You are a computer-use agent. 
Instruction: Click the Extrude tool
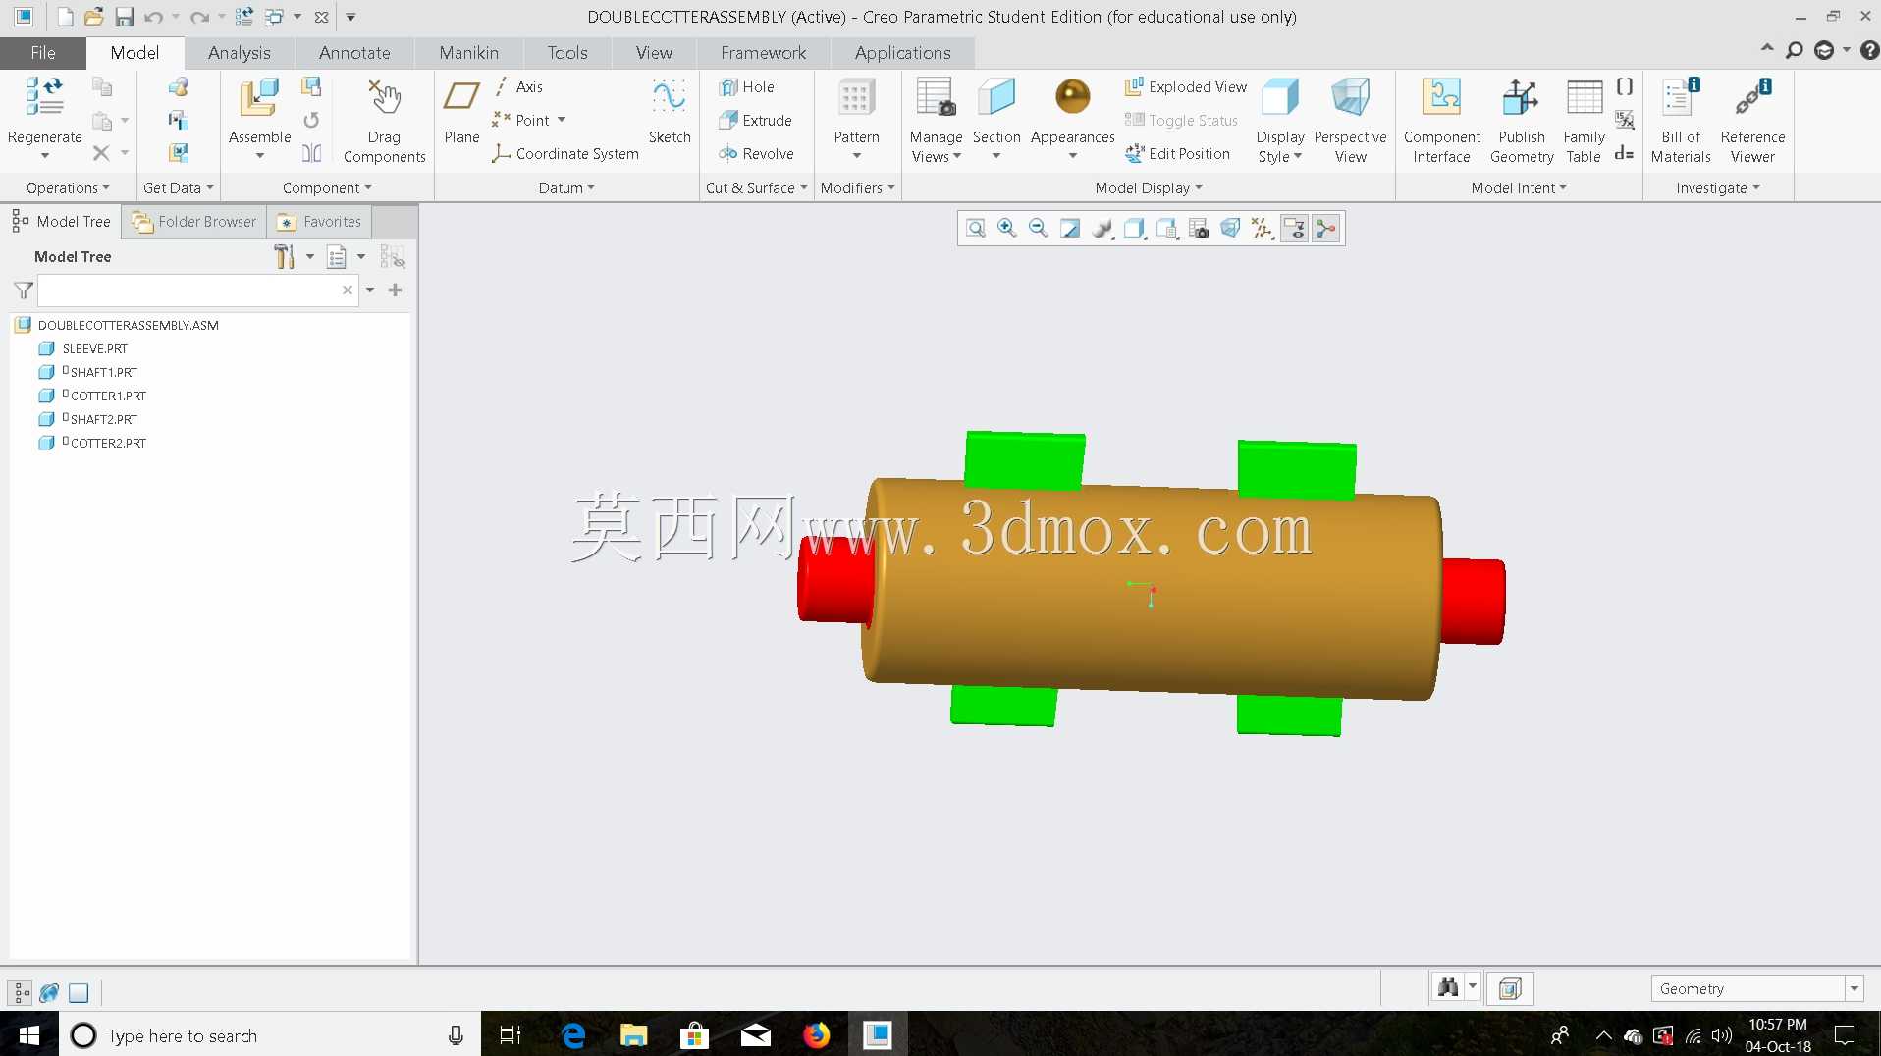click(755, 121)
